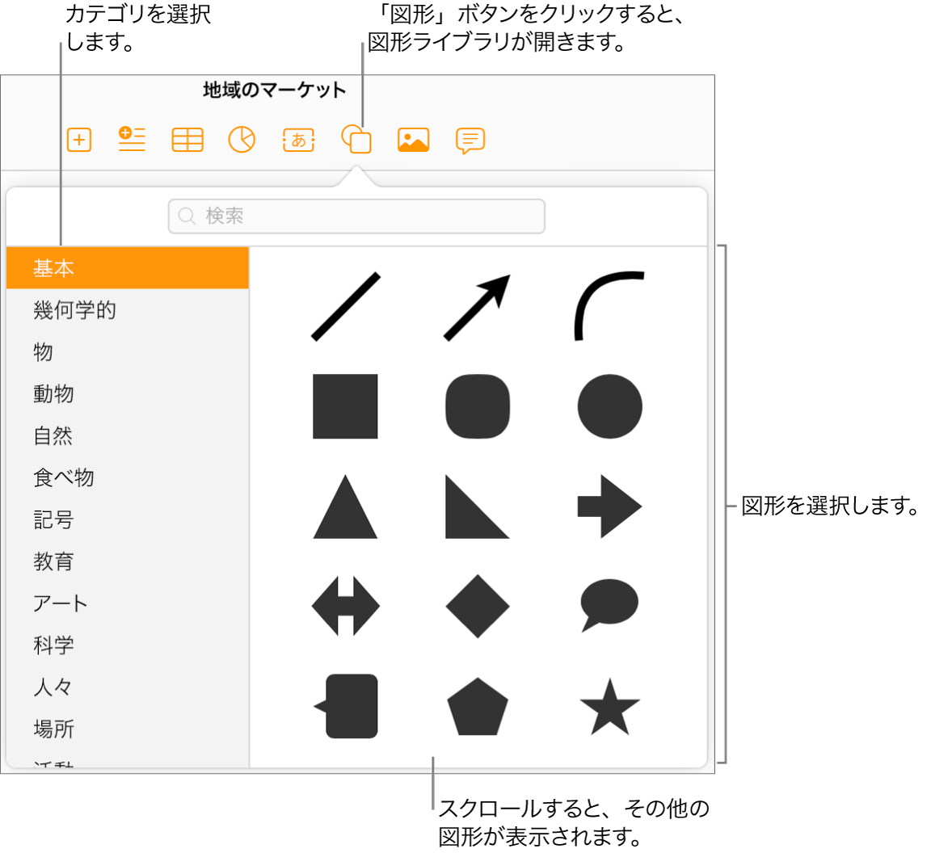Select the 物 category

pyautogui.click(x=127, y=352)
